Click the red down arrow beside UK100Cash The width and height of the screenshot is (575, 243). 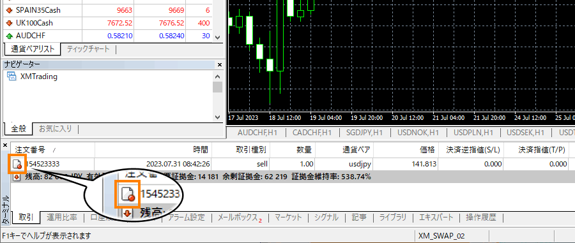[x=9, y=23]
